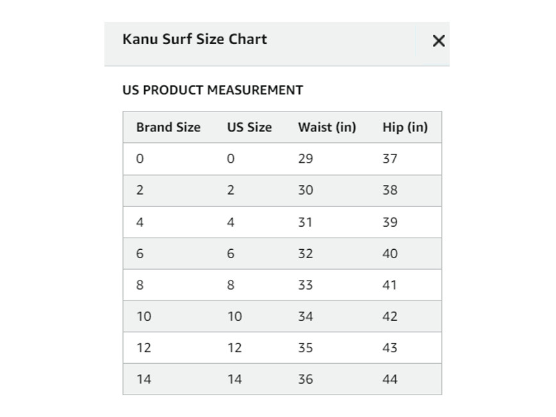Click waist measurement 29 in first row
Viewport: 556px width, 417px height.
click(306, 159)
